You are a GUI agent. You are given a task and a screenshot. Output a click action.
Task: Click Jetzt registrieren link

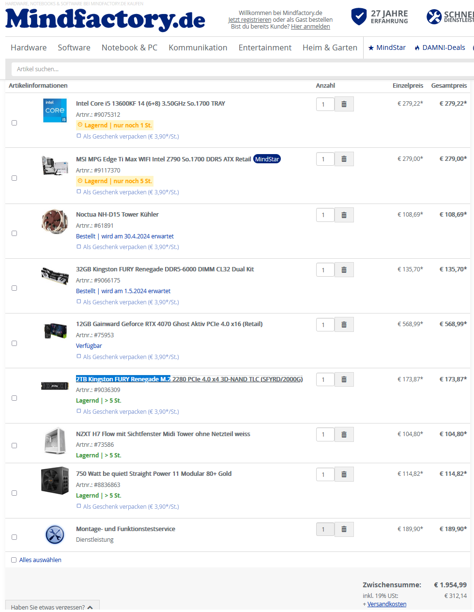coord(250,20)
